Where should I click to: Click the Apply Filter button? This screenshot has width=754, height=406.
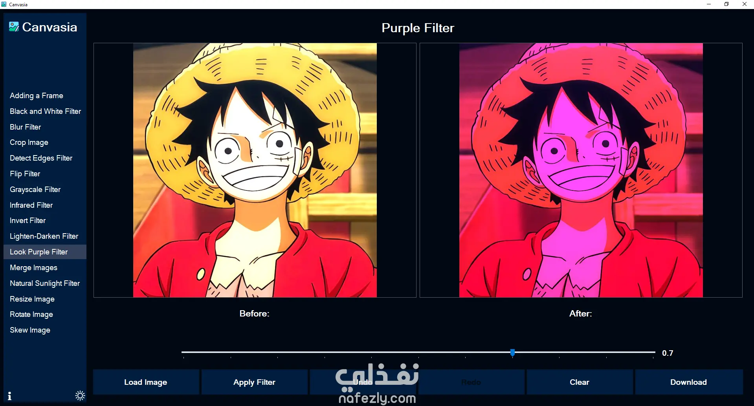254,382
